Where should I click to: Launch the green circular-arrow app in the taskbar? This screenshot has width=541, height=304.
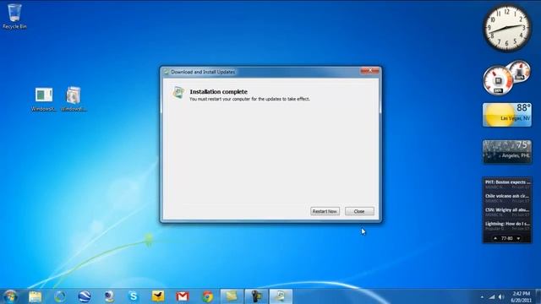tap(60, 296)
